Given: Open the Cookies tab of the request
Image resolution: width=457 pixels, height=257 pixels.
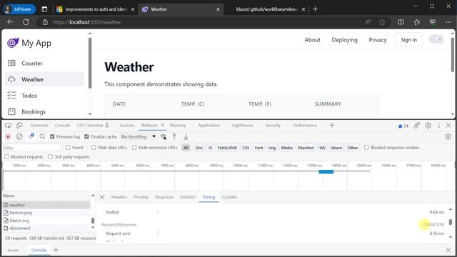Looking at the screenshot, I should 229,197.
